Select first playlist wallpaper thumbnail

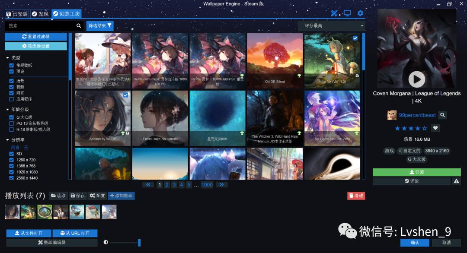[x=12, y=212]
